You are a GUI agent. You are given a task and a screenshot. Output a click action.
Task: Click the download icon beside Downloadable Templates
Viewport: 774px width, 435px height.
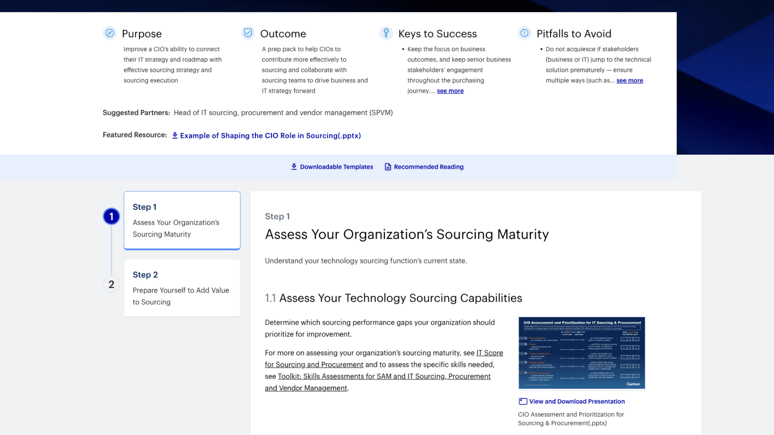294,166
